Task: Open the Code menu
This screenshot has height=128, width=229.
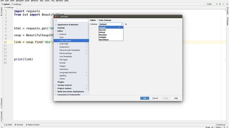Action: [x=27, y=1]
